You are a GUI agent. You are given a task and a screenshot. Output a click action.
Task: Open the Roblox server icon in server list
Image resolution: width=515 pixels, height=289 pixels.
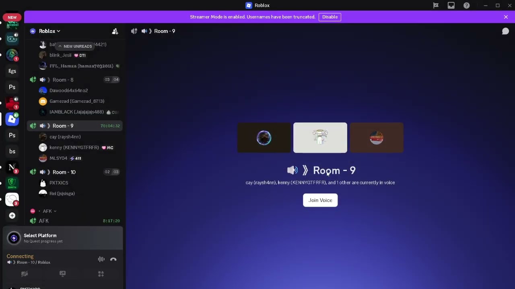[x=12, y=119]
